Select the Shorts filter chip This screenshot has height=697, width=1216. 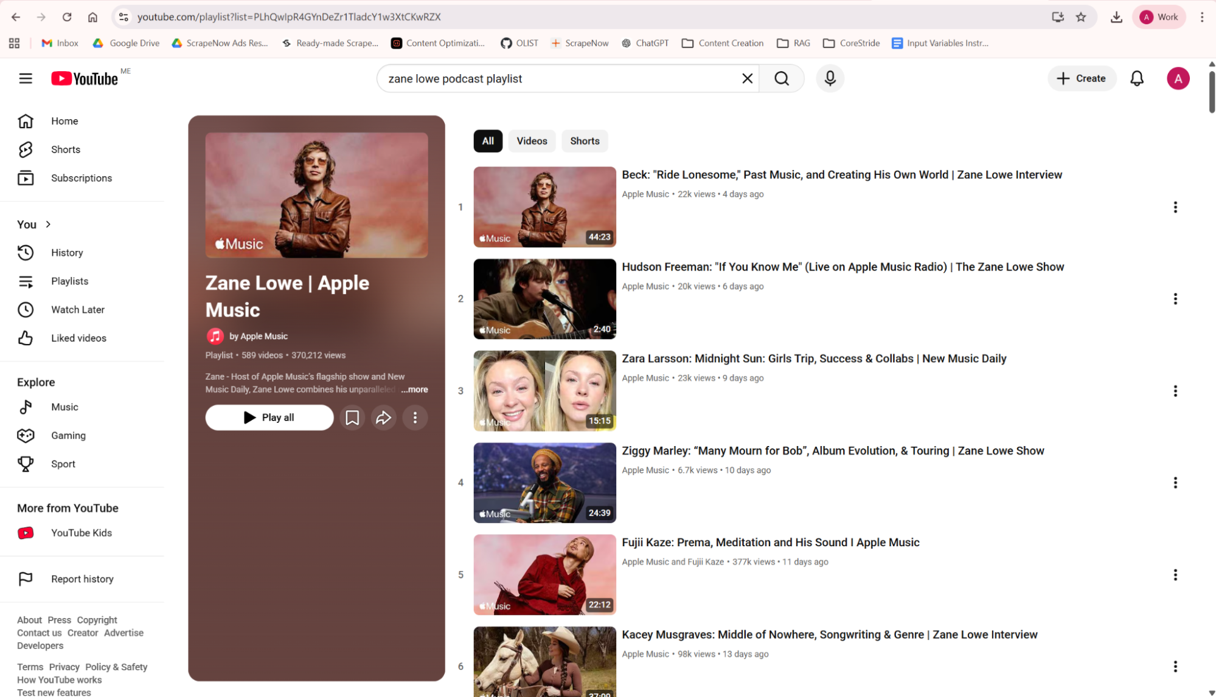click(x=585, y=141)
